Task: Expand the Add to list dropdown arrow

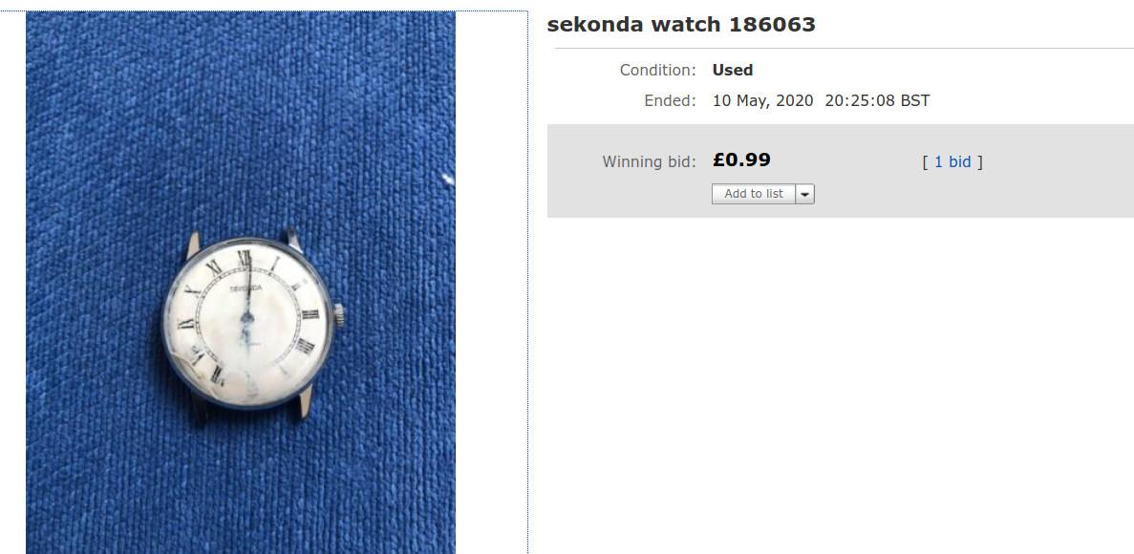Action: click(805, 194)
